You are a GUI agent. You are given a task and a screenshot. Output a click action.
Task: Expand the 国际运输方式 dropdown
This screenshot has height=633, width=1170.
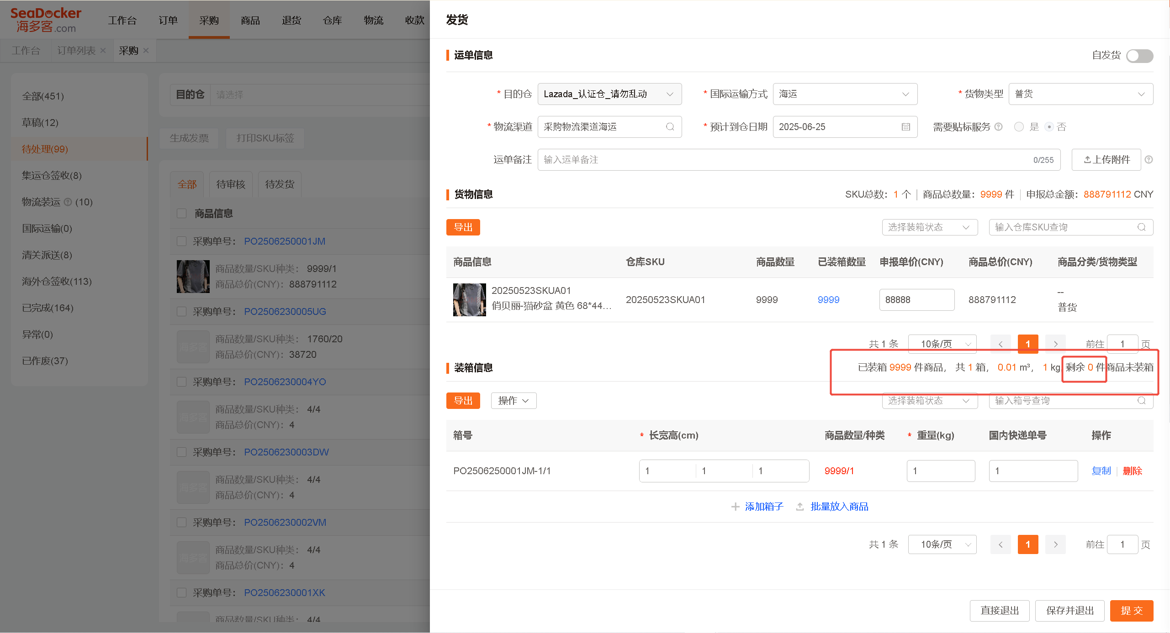(x=845, y=94)
